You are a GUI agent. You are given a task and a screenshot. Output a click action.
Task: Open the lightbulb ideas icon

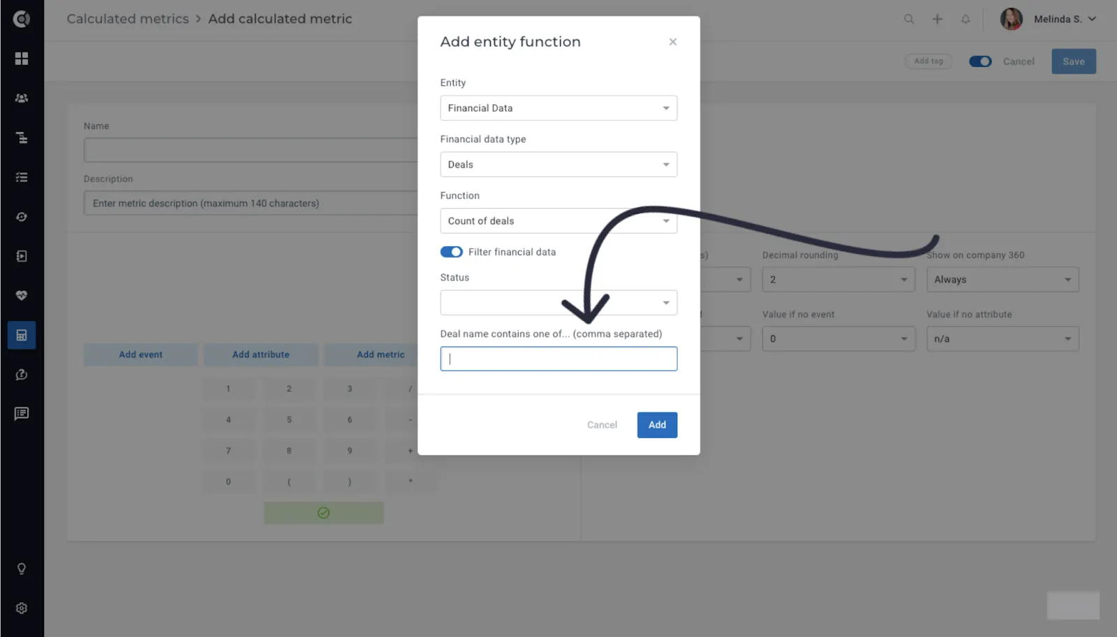pos(22,569)
